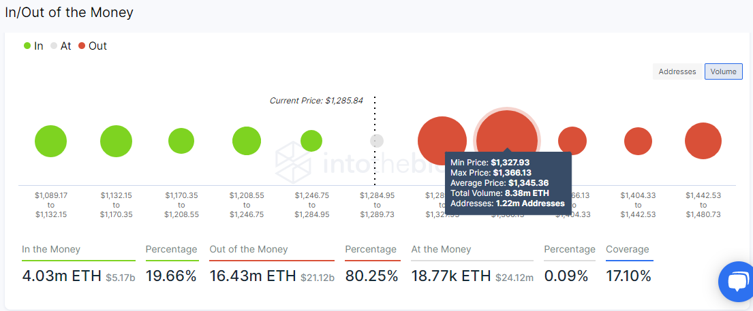
Task: Select the green bubble above $1,132.15 to $1,170.35
Action: [x=117, y=141]
